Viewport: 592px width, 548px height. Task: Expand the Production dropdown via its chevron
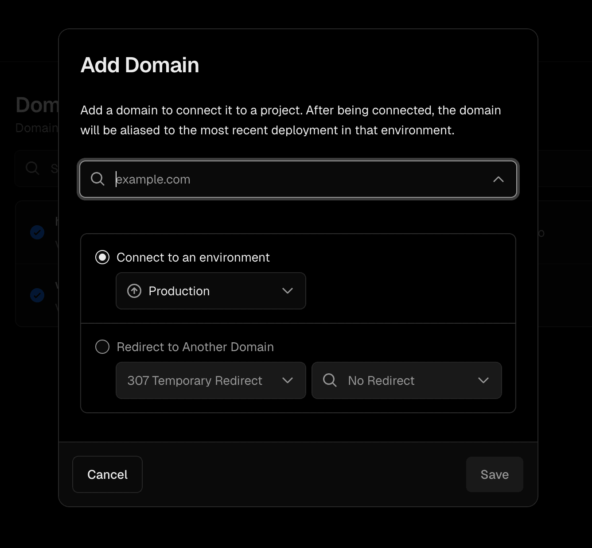pos(288,291)
